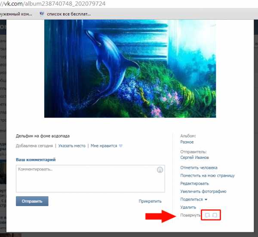Expand the Поделиться dropdown
The height and width of the screenshot is (237, 258).
click(x=193, y=199)
